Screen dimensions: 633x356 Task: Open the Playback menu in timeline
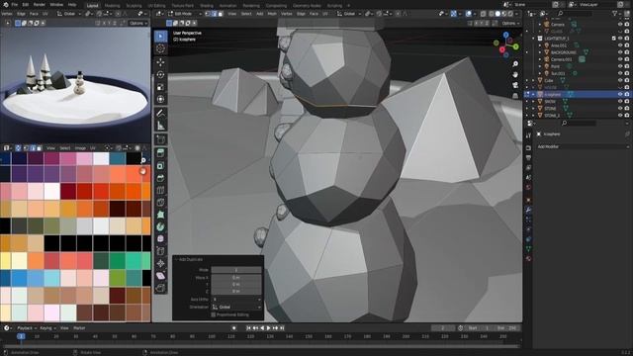click(x=27, y=328)
